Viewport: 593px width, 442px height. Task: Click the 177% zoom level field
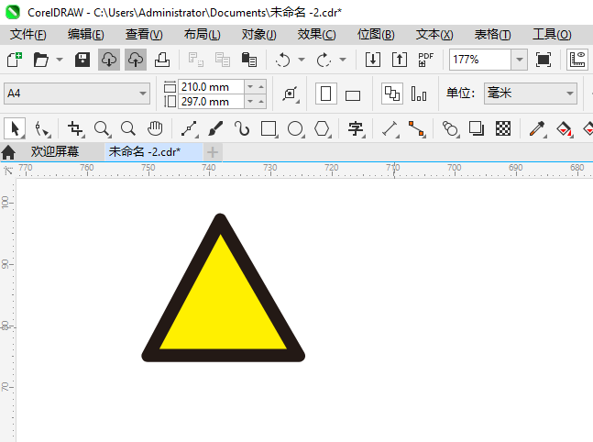coord(480,60)
